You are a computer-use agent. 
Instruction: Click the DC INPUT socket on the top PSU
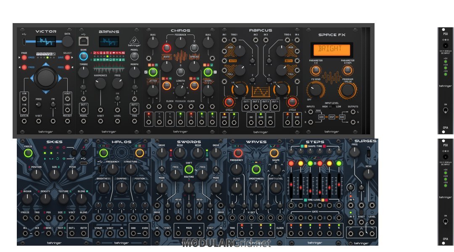pyautogui.click(x=445, y=46)
